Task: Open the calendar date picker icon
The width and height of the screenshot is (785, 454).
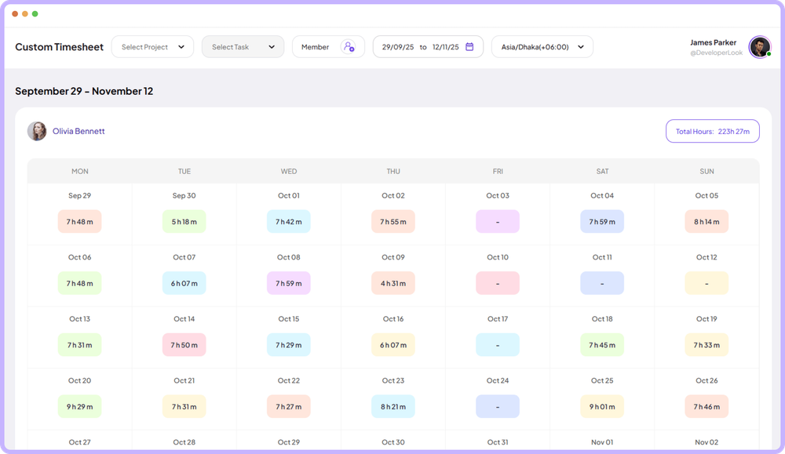Action: 469,46
